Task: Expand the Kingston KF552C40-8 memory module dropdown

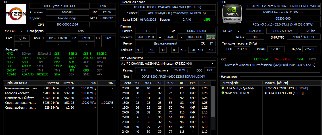Action: tap(168, 64)
